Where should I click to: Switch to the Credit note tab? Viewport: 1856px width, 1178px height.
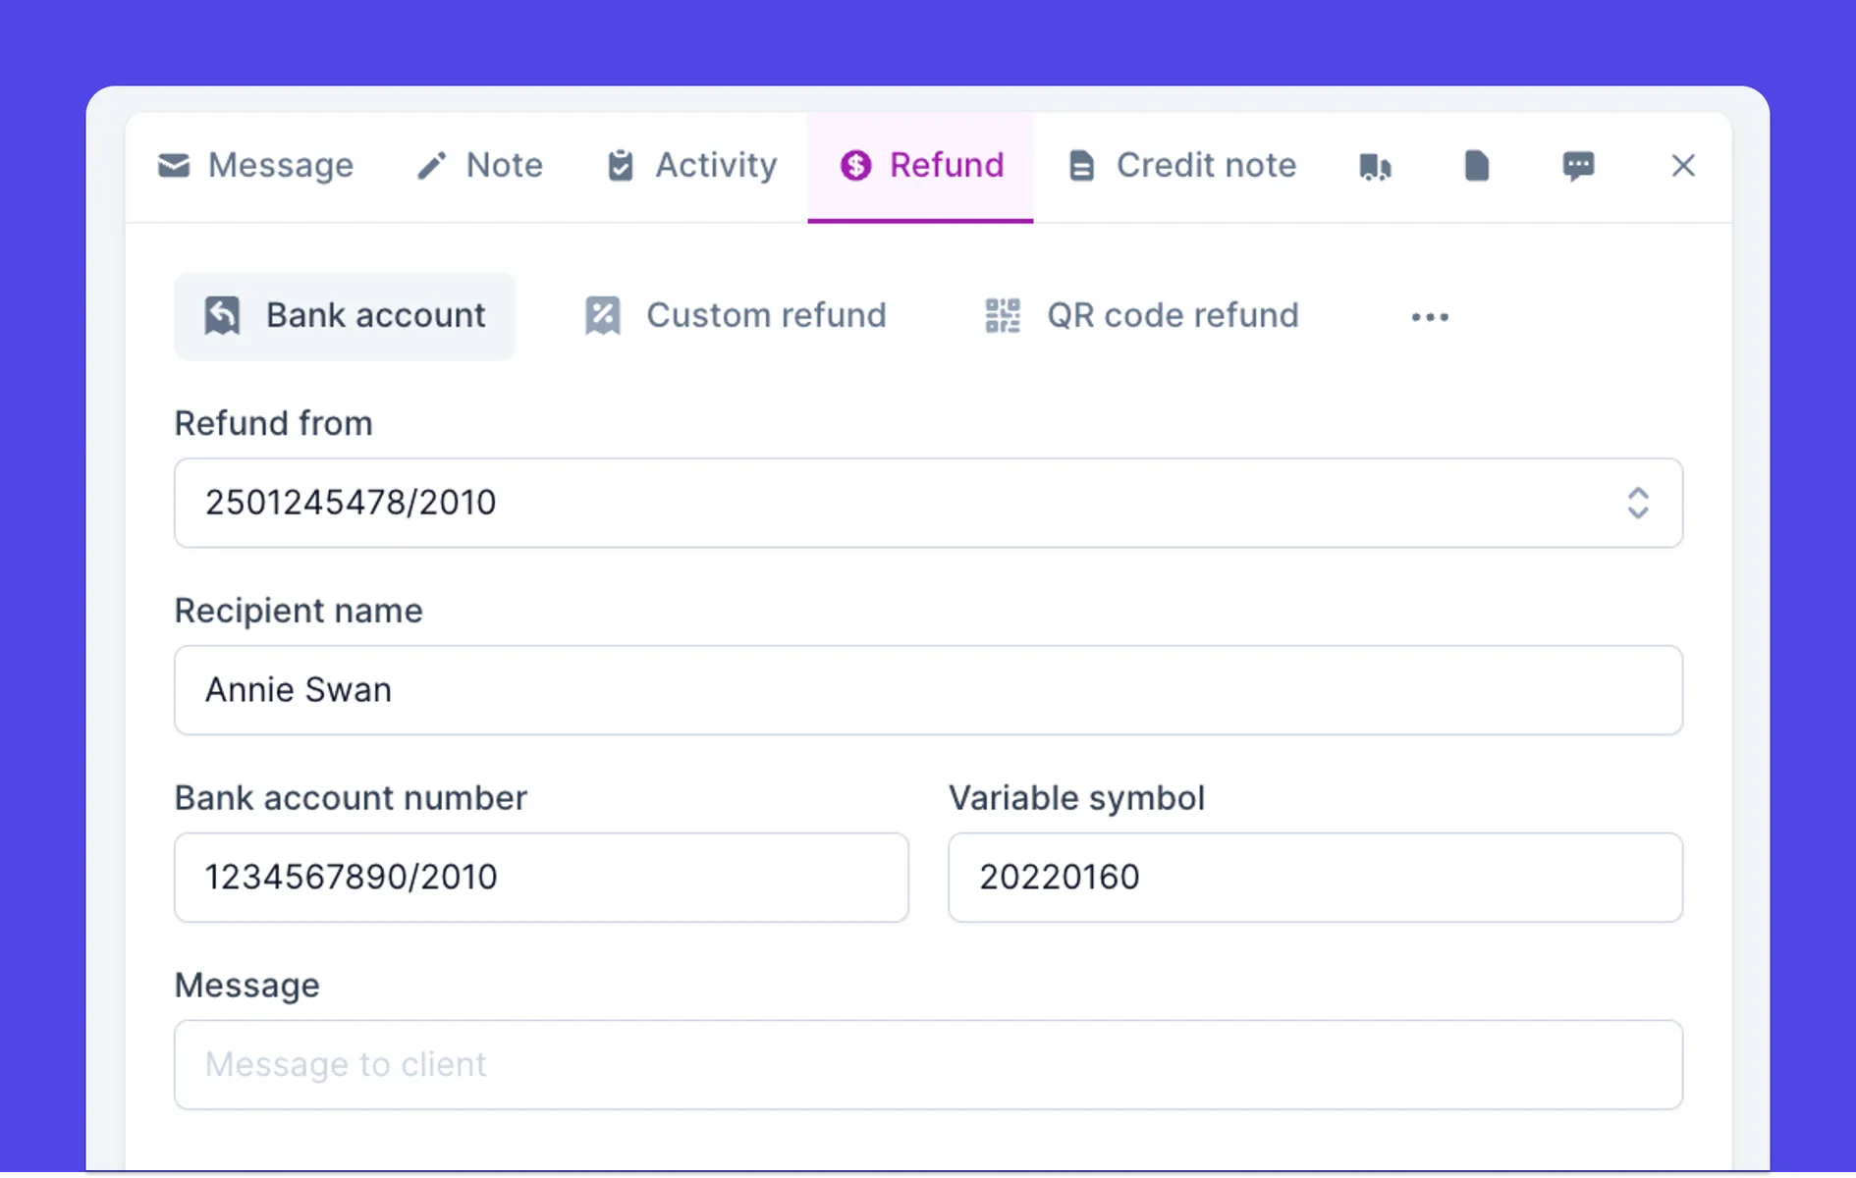(1181, 165)
